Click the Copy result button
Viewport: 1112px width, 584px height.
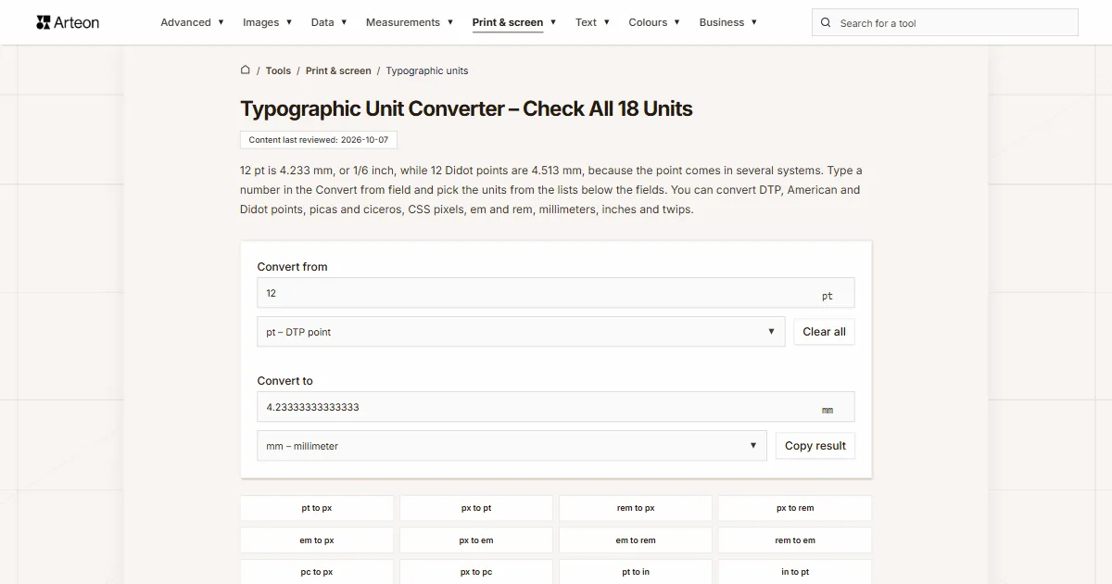click(815, 446)
